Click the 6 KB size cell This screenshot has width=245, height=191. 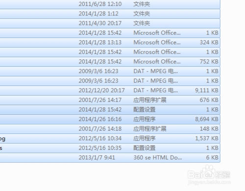tap(212, 158)
